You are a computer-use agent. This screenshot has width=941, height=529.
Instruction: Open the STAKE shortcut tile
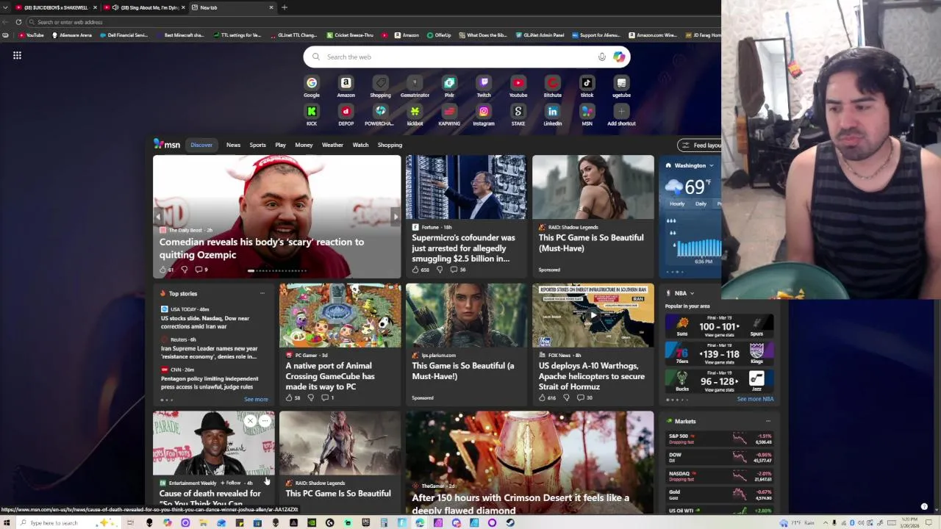click(518, 115)
